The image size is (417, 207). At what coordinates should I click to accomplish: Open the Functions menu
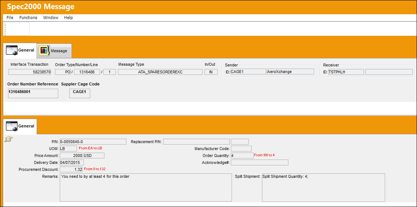(28, 18)
